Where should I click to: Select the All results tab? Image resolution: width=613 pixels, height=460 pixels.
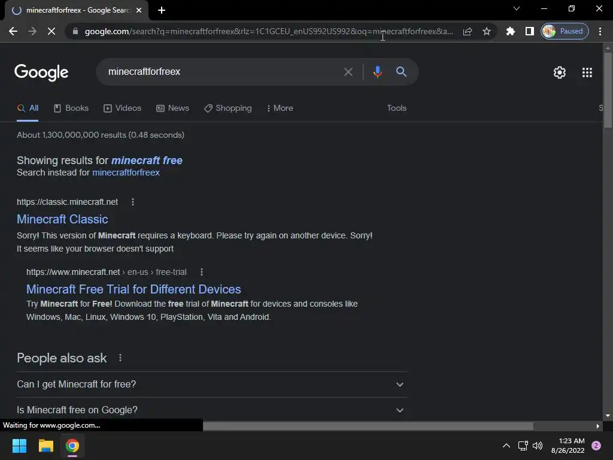28,108
